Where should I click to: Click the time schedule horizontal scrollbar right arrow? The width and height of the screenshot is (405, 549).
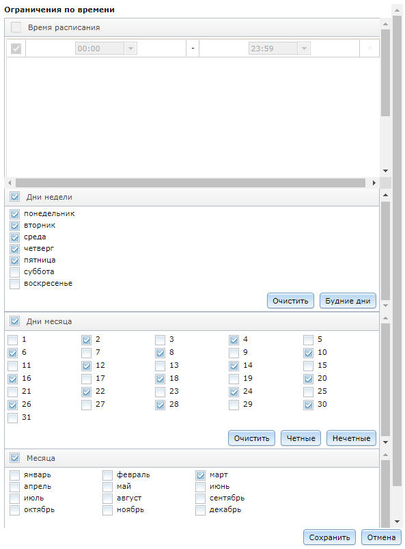pyautogui.click(x=374, y=183)
